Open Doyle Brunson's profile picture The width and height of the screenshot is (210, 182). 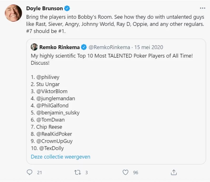(13, 13)
